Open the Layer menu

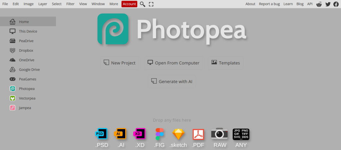point(43,4)
